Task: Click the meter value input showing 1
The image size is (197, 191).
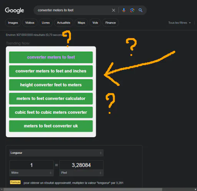Action: tap(32, 165)
